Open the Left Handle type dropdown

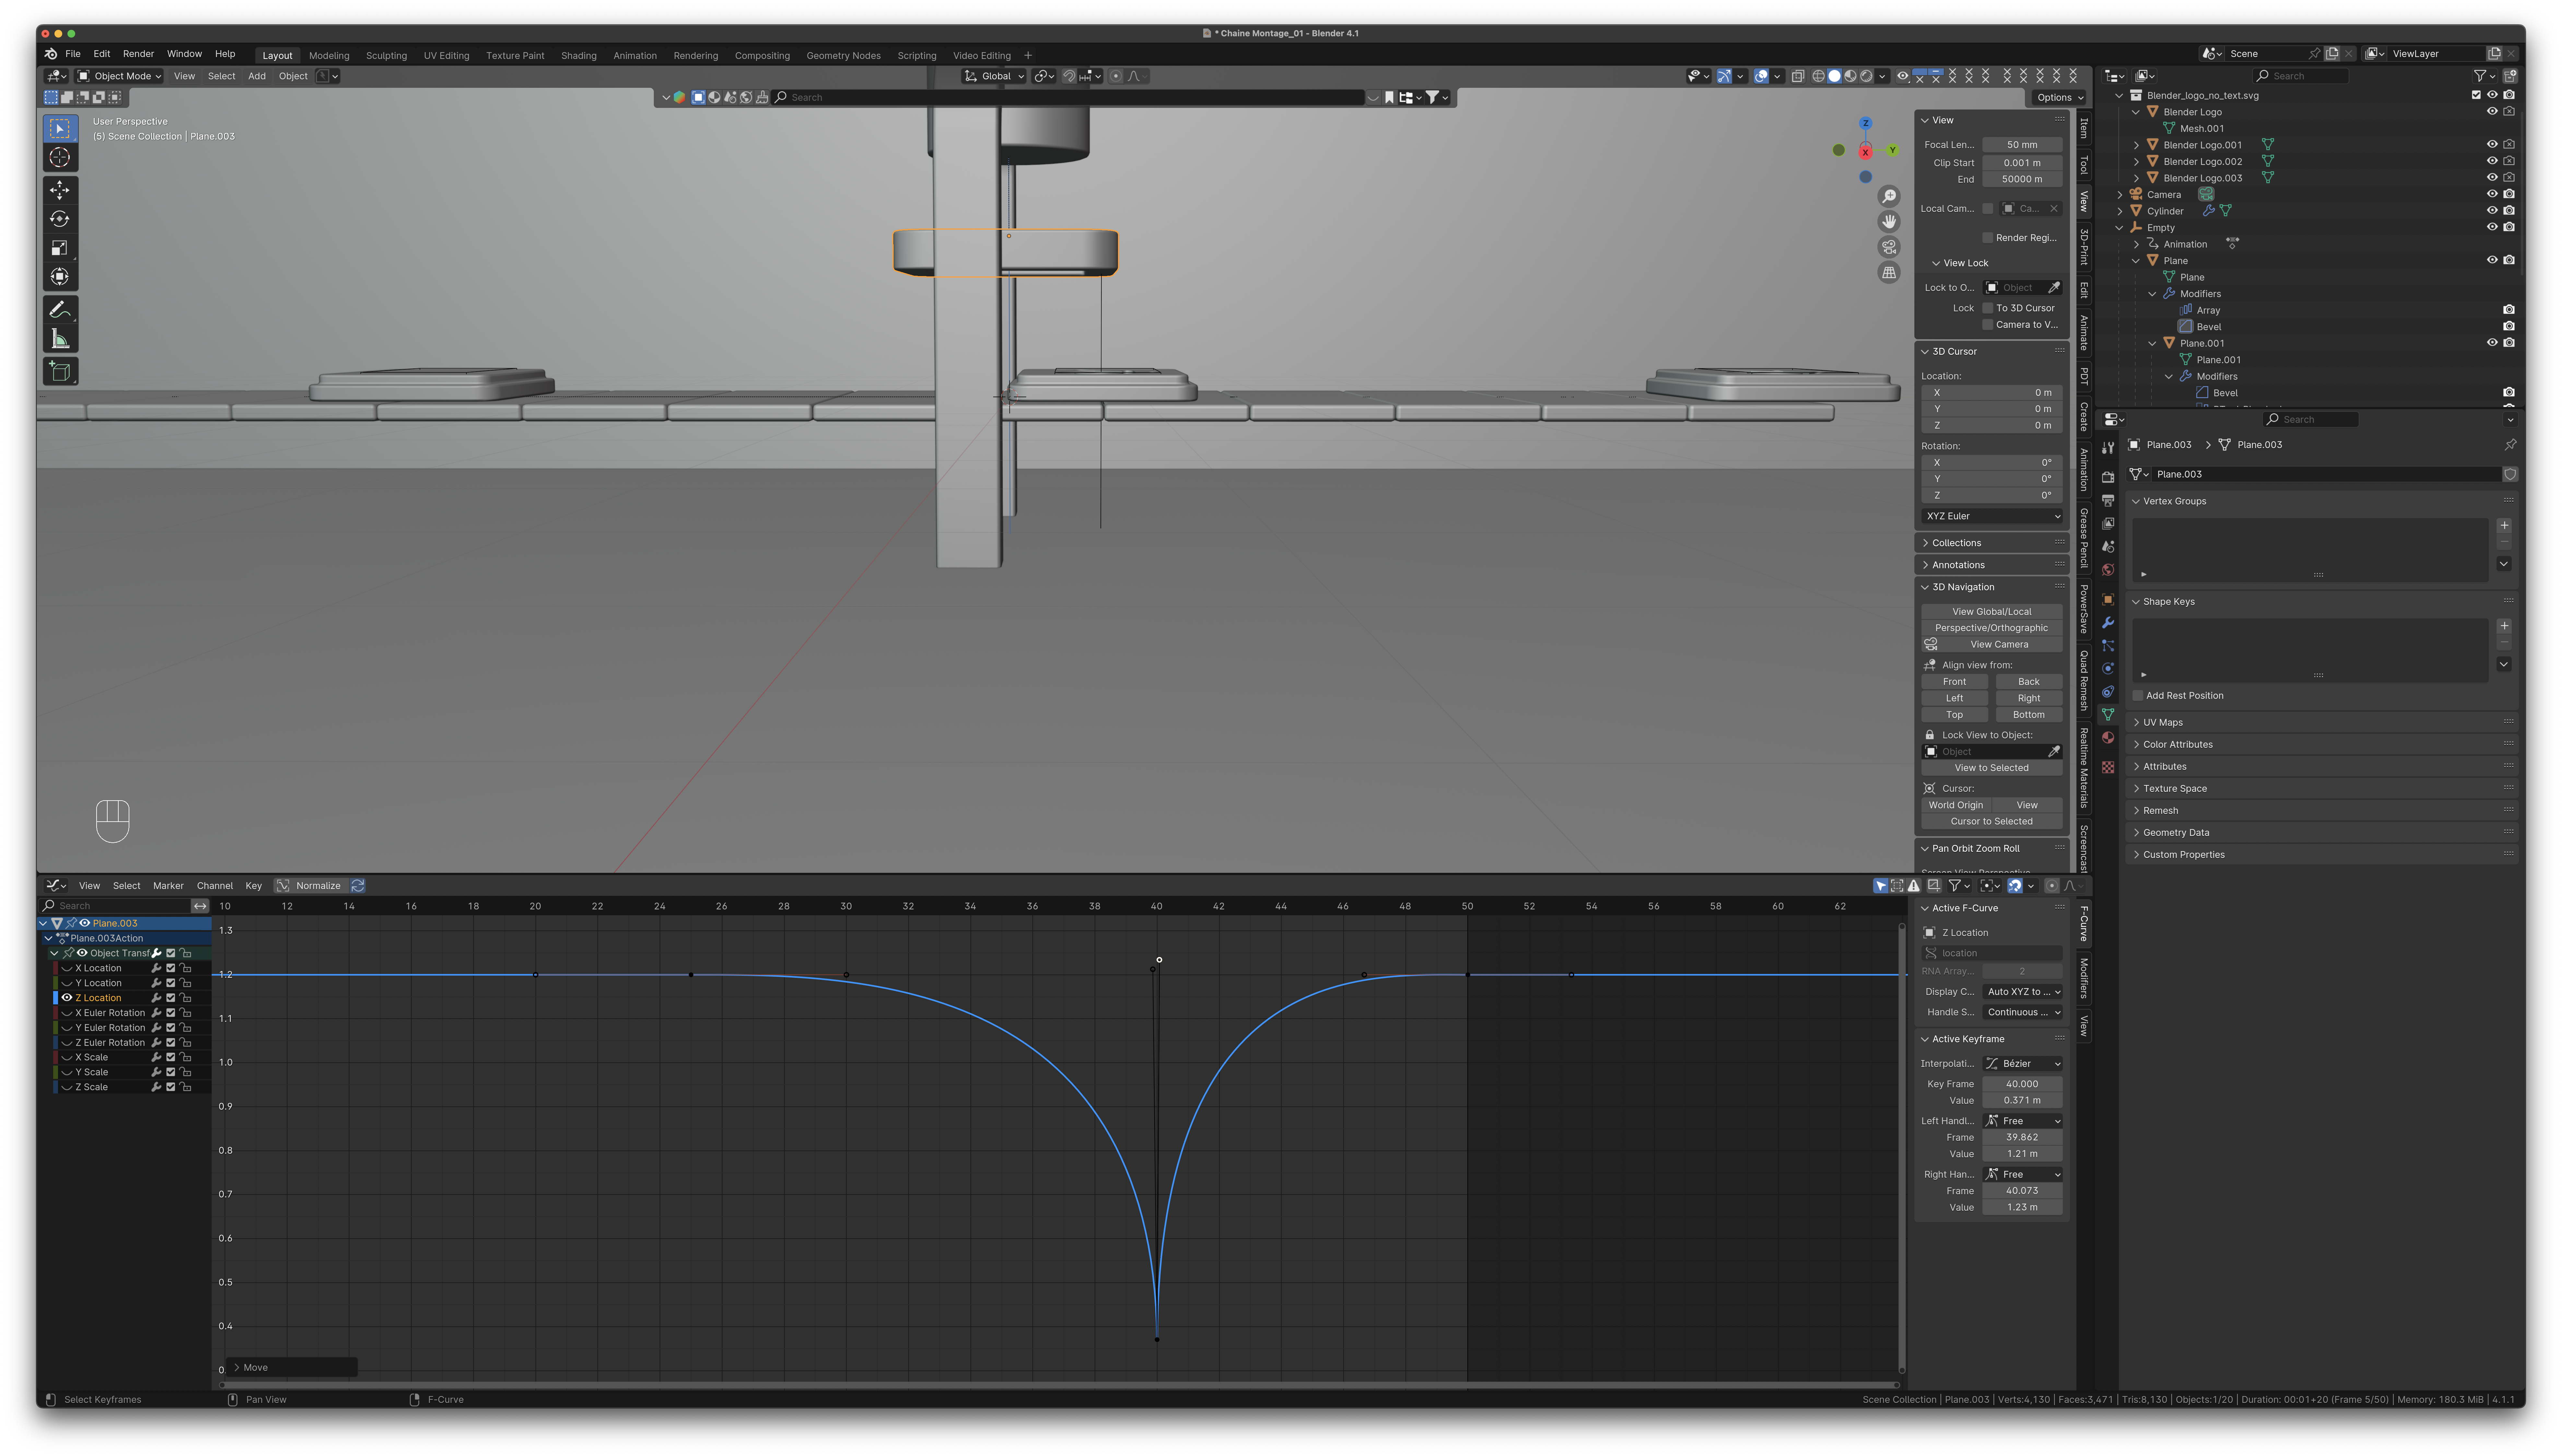coord(2023,1121)
